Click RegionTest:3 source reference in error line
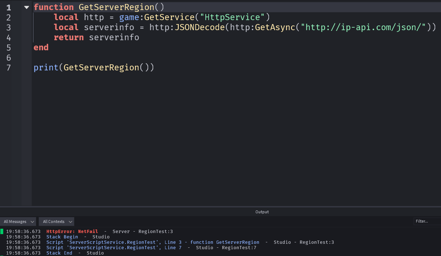The width and height of the screenshot is (441, 256). (156, 232)
